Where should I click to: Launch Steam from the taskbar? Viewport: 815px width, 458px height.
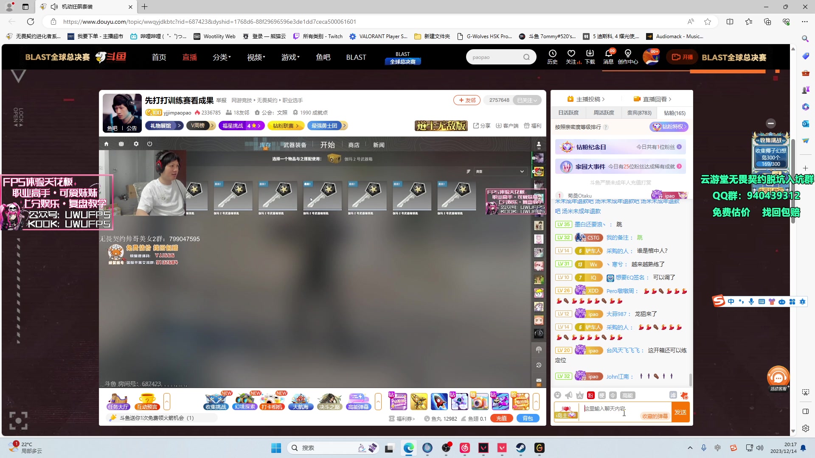[521, 448]
